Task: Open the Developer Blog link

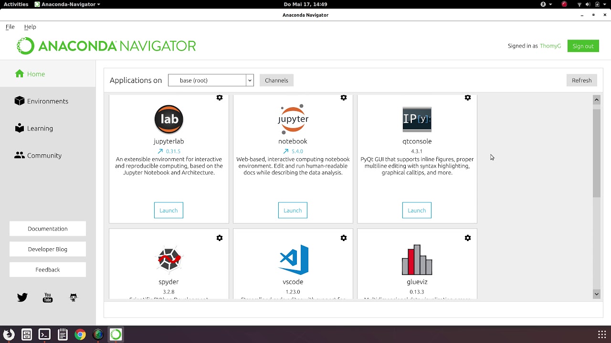Action: (48, 249)
